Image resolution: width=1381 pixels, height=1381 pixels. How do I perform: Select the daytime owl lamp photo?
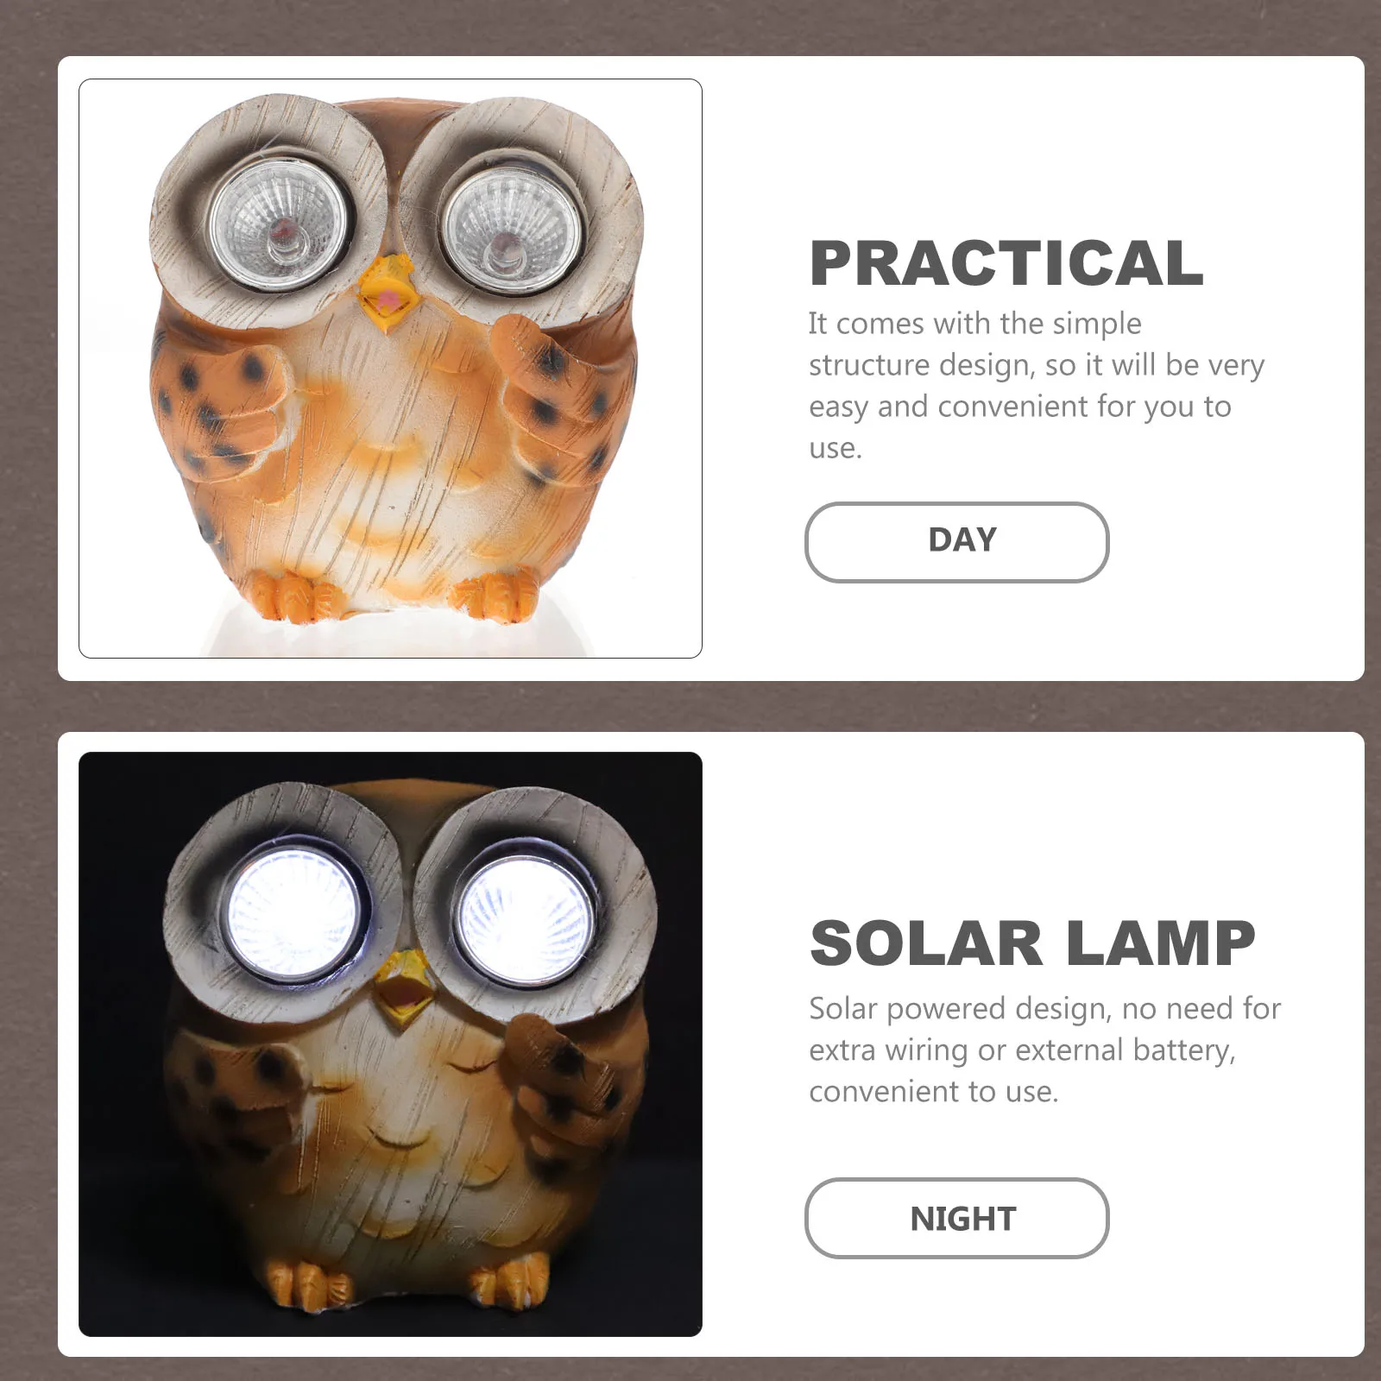(x=390, y=369)
